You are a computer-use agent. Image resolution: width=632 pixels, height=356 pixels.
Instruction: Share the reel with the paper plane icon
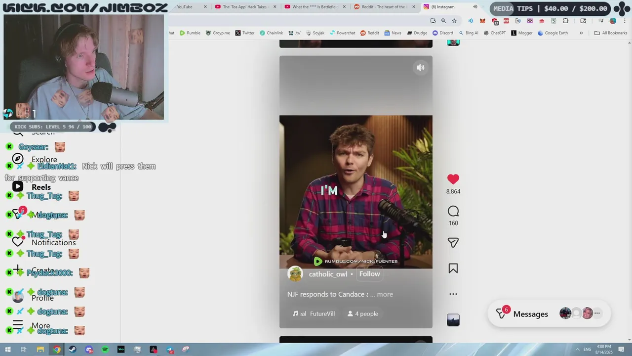pyautogui.click(x=453, y=243)
